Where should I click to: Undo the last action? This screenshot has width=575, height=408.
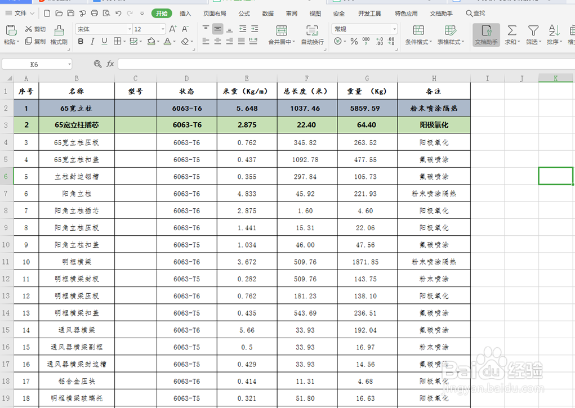point(118,14)
